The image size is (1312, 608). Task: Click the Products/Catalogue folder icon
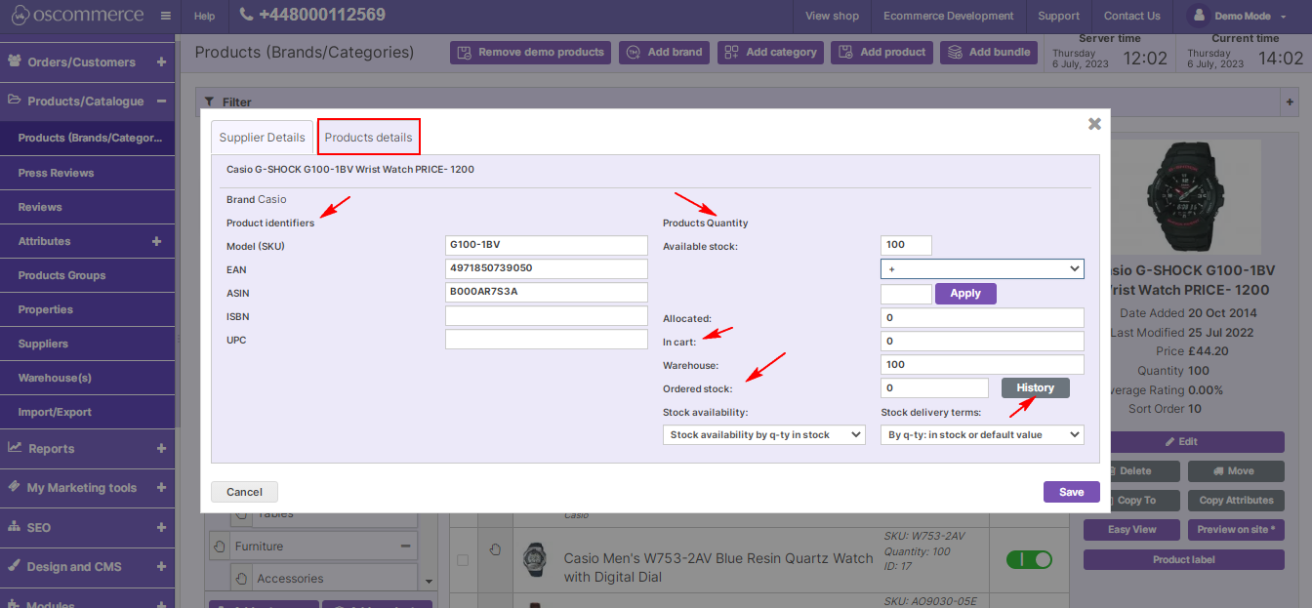pyautogui.click(x=15, y=100)
